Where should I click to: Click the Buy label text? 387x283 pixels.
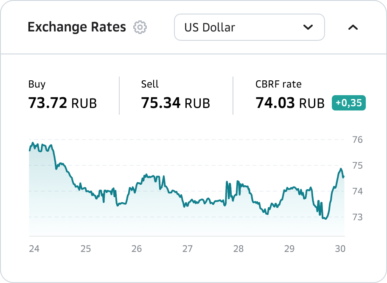(37, 84)
